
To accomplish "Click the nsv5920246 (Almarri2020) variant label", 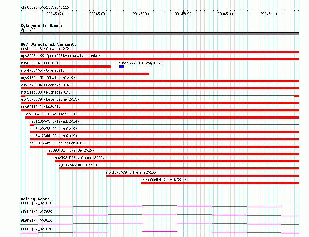I will pyautogui.click(x=46, y=49).
